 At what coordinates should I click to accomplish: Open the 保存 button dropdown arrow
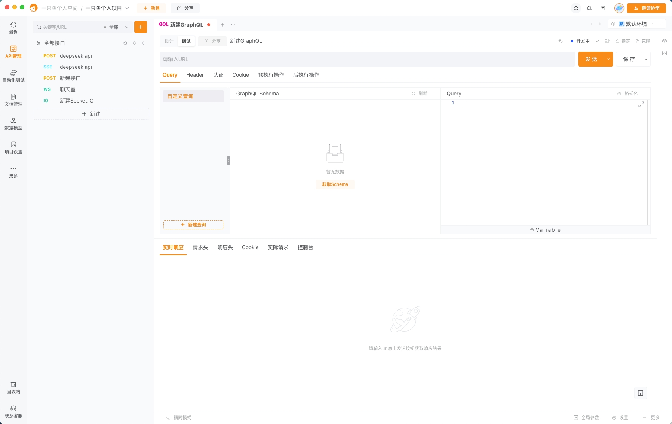(646, 59)
